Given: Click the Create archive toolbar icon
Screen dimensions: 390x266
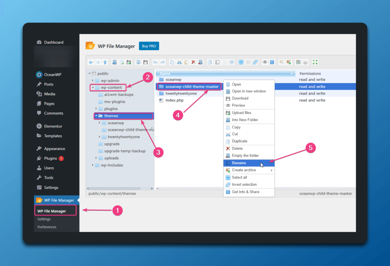Looking at the screenshot, I should (x=289, y=62).
